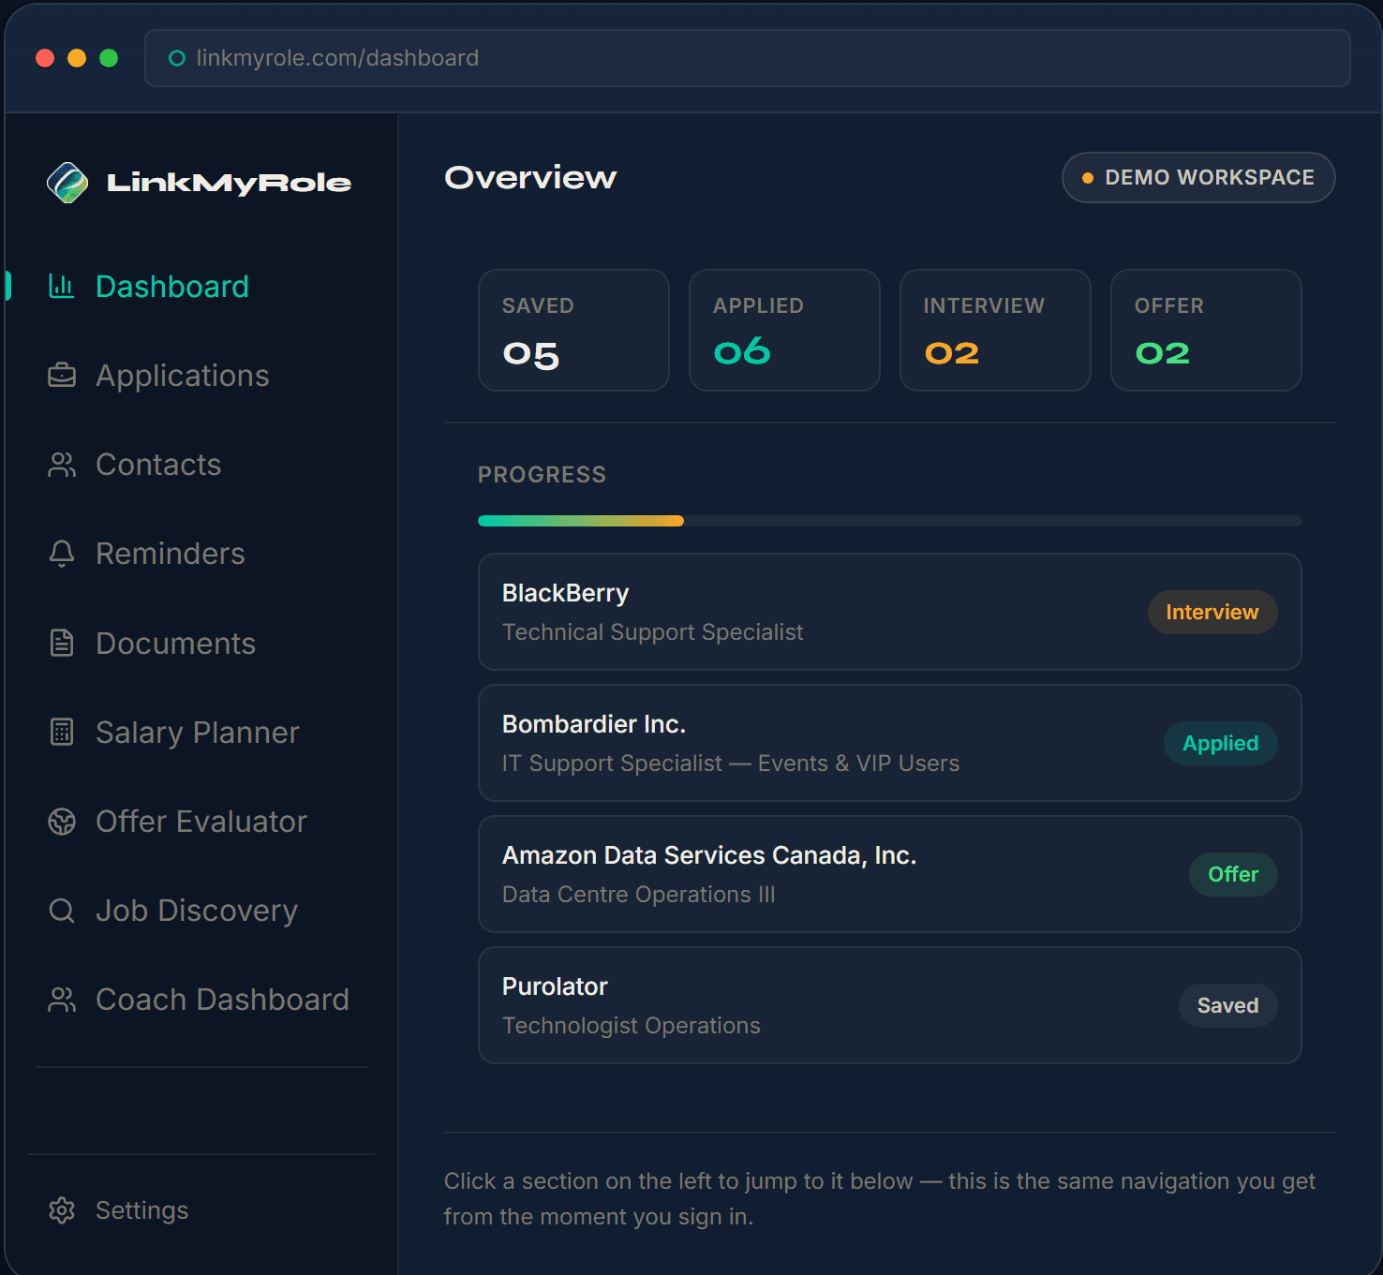Open the Purolator company name

tap(555, 986)
